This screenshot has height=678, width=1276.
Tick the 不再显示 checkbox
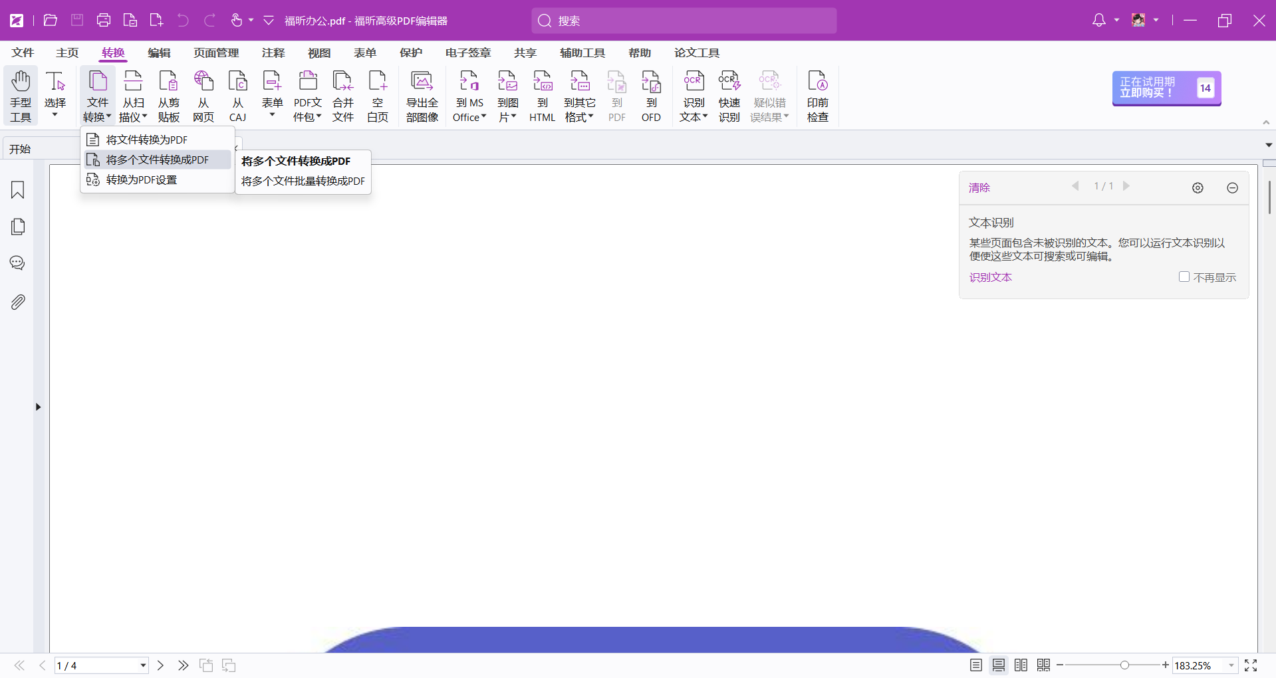[x=1184, y=277]
